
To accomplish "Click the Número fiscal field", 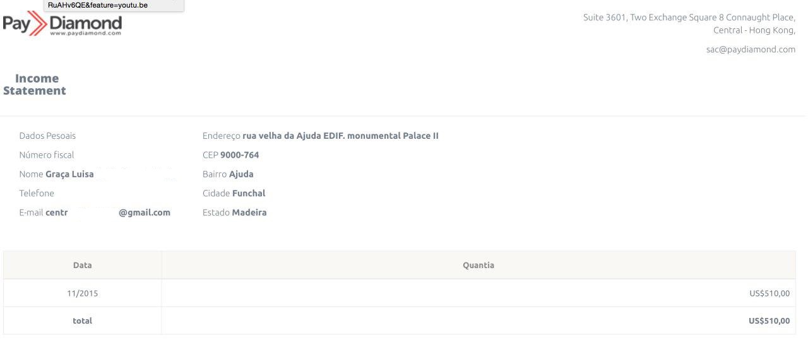I will (x=47, y=155).
